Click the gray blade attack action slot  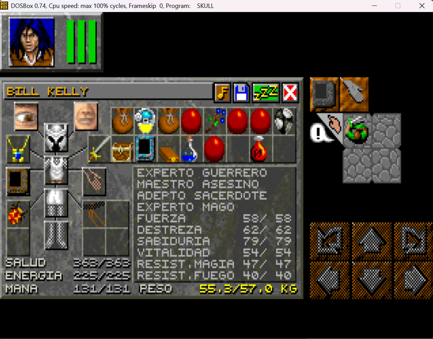point(354,95)
